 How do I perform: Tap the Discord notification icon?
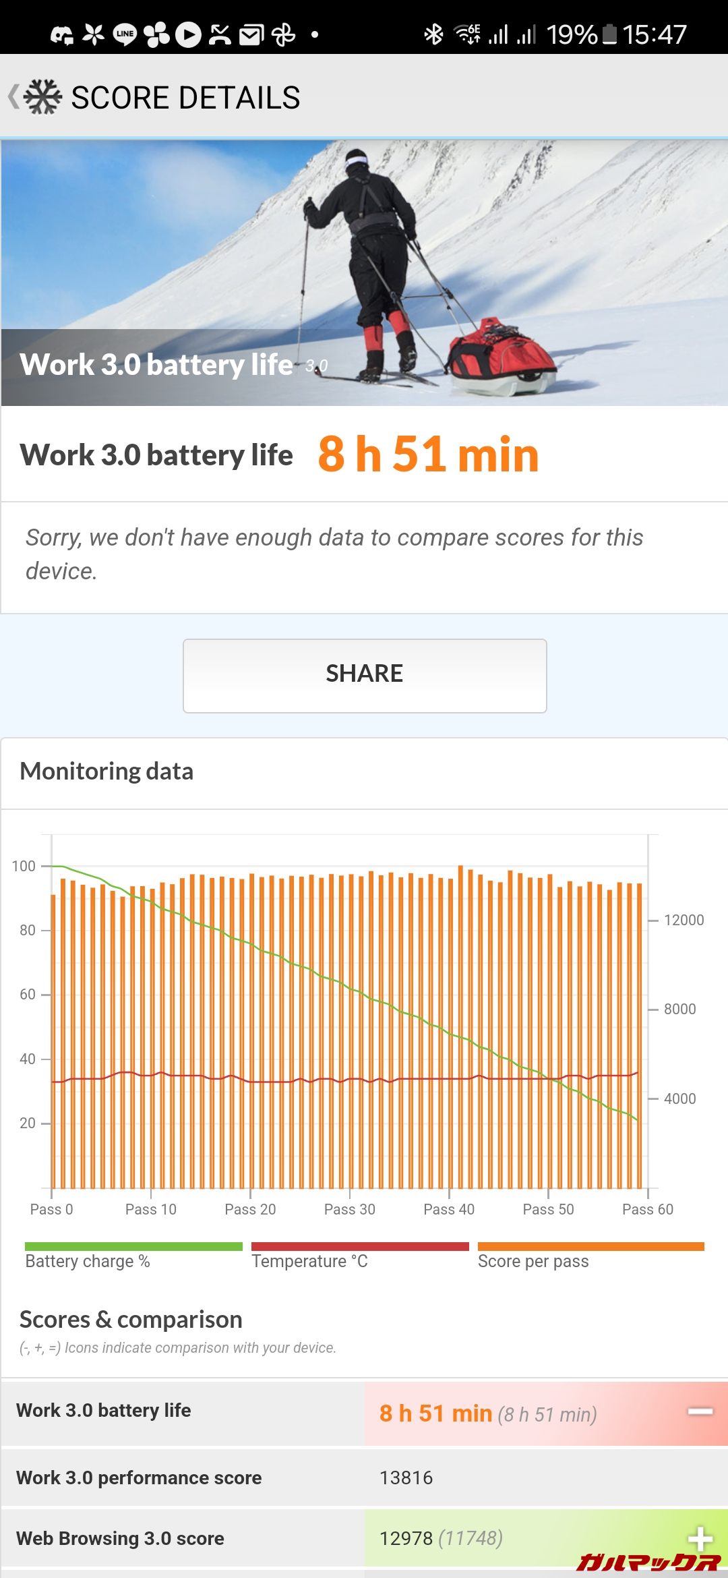click(x=62, y=34)
